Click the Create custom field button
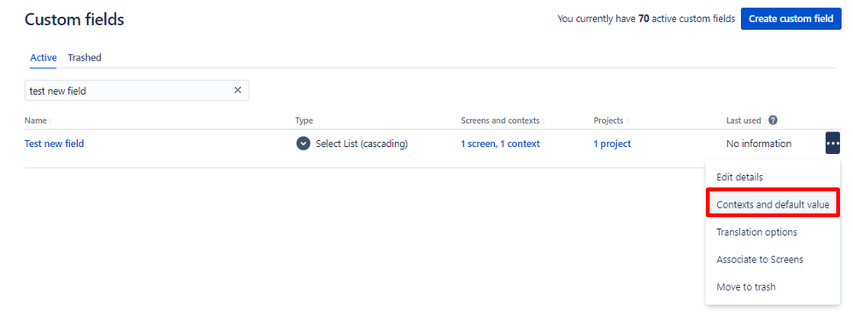 (x=791, y=19)
